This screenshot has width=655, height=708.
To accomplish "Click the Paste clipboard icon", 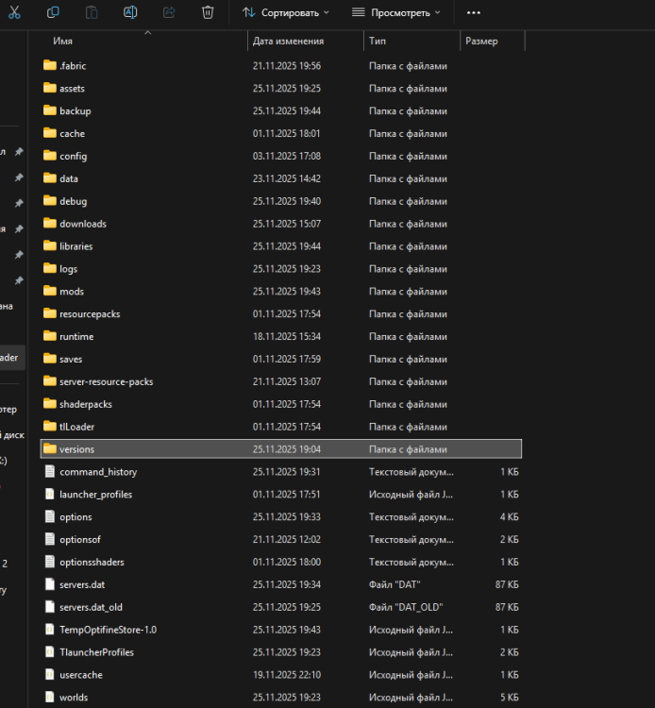I will (92, 12).
